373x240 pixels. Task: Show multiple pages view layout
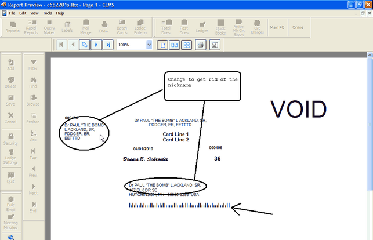point(186,45)
